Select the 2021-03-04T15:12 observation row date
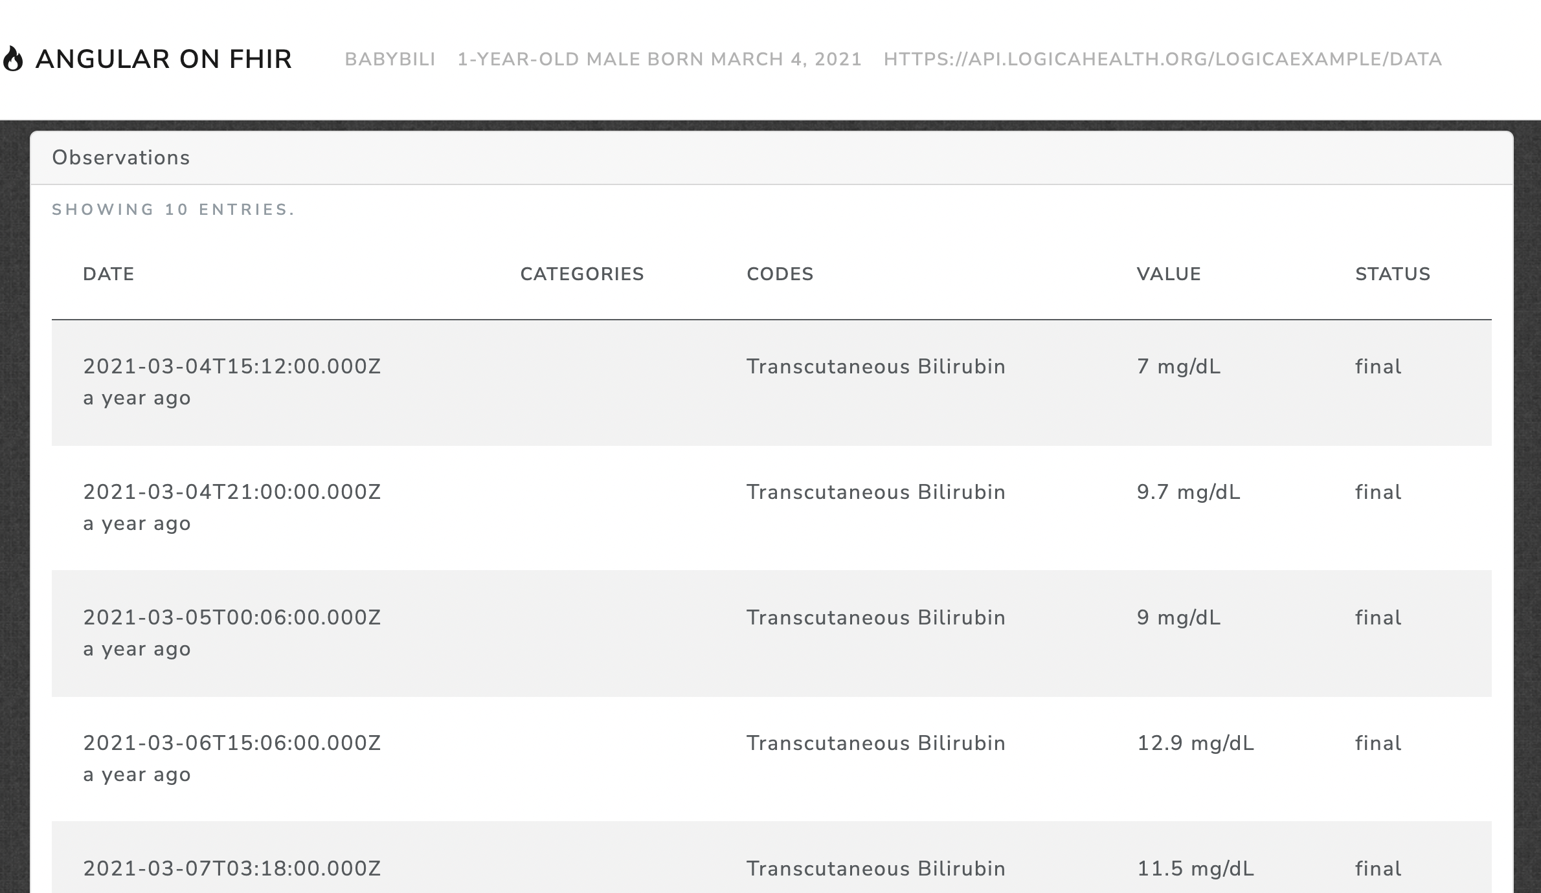Image resolution: width=1541 pixels, height=893 pixels. pos(232,366)
